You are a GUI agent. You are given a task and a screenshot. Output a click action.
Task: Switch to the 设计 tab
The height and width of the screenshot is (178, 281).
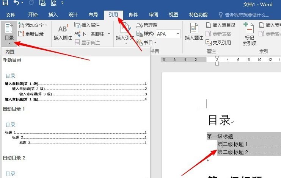(x=73, y=15)
